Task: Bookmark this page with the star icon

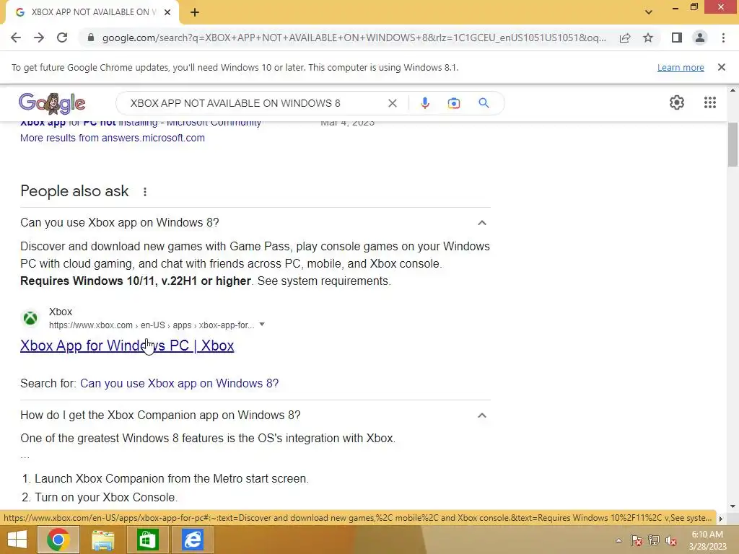Action: pos(648,38)
